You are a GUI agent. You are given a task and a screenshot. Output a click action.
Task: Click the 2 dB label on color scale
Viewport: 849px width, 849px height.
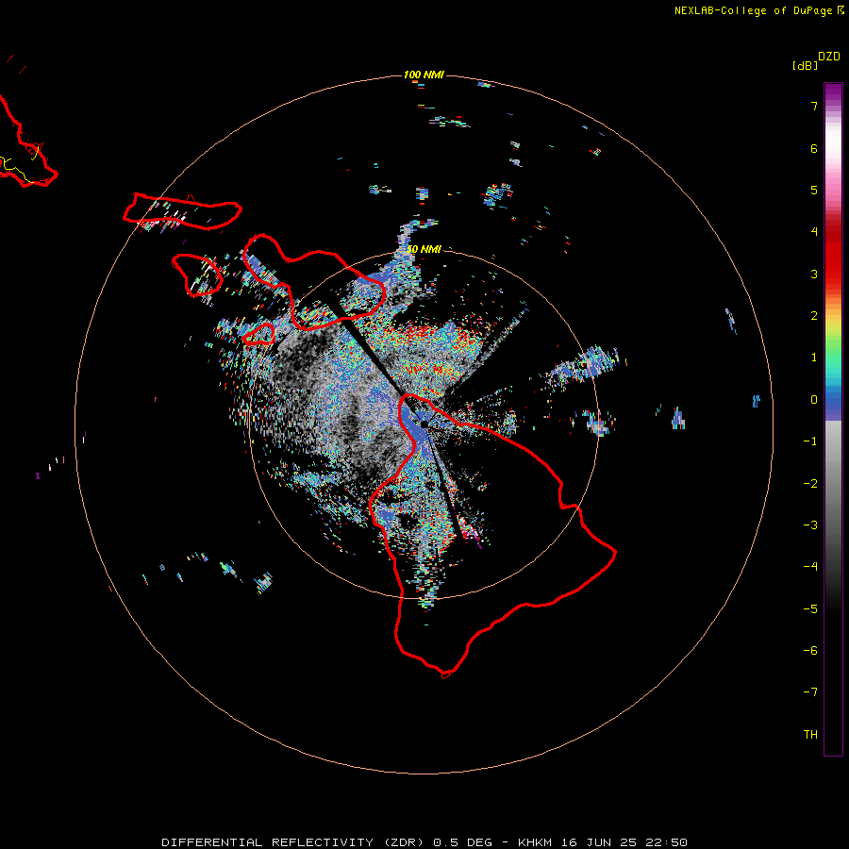click(x=814, y=316)
